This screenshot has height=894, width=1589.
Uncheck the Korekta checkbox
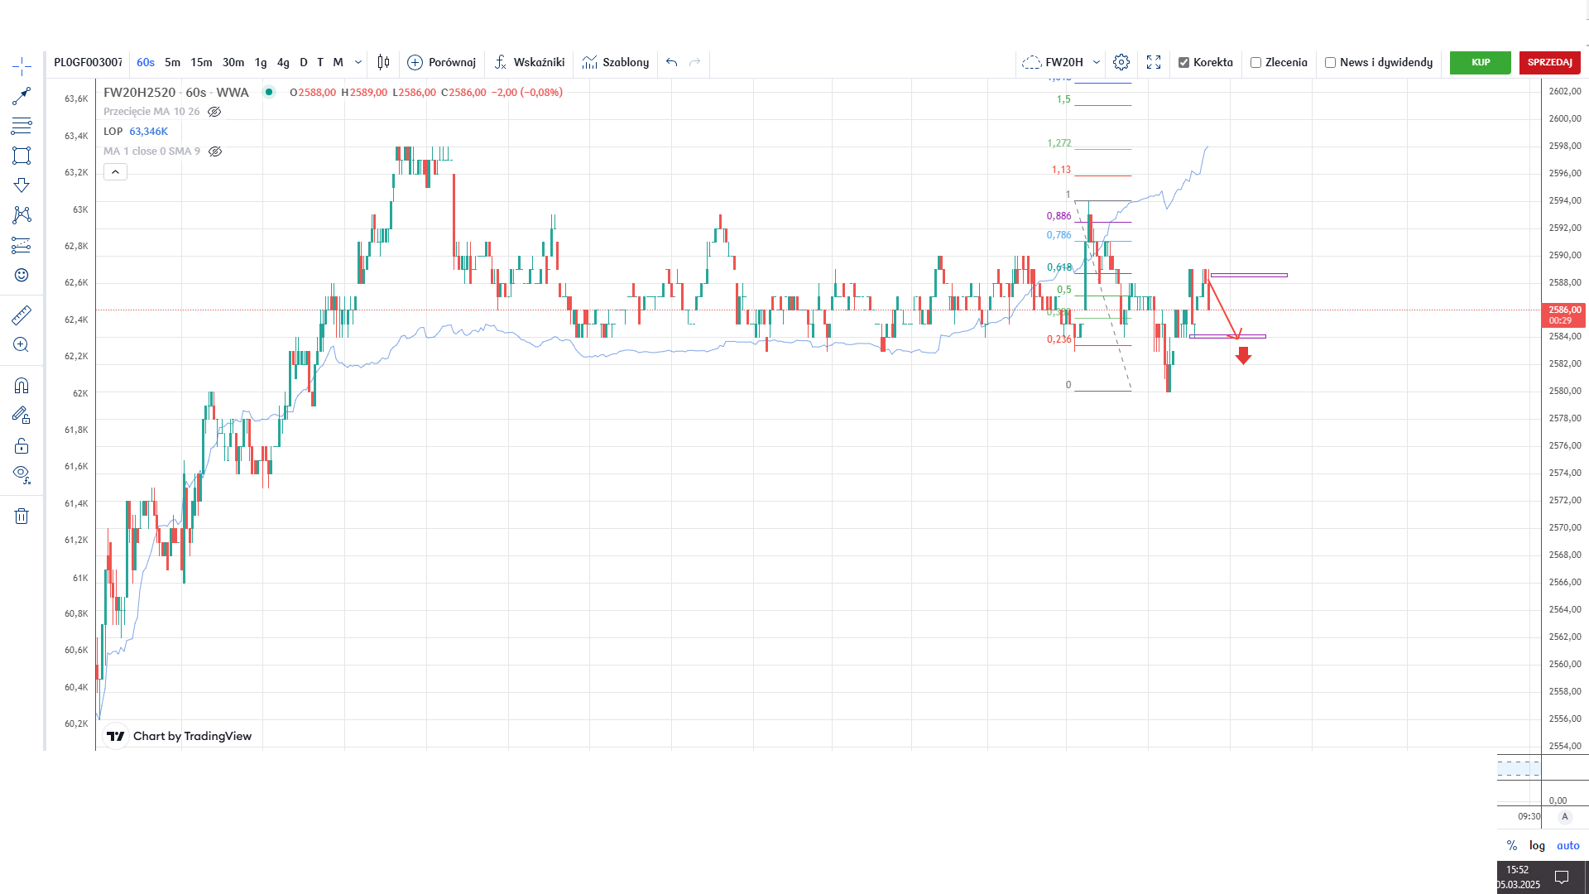point(1183,63)
